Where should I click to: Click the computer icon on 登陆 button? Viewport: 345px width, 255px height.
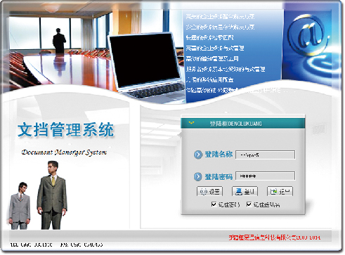(239, 192)
